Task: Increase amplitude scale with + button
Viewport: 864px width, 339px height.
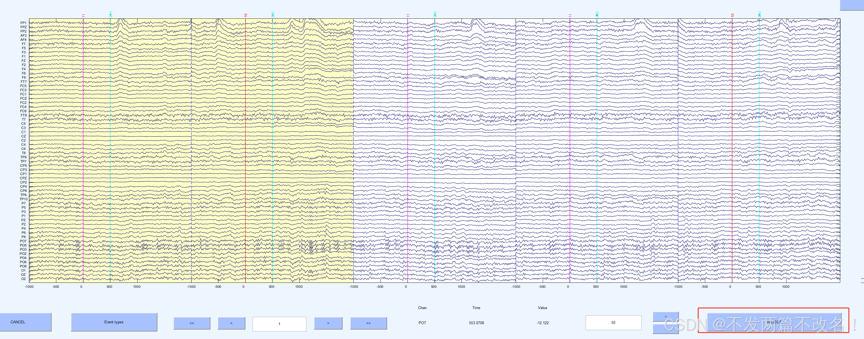Action: pos(665,317)
